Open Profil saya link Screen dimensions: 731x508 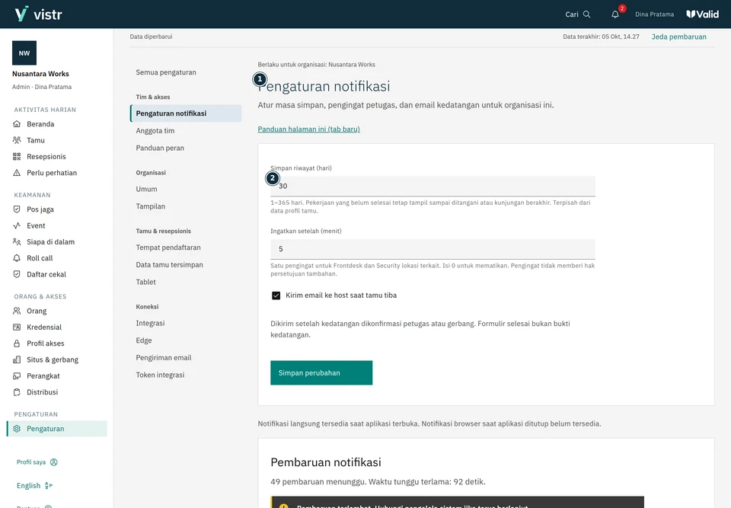37,462
